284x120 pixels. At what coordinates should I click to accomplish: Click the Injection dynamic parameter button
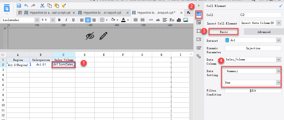253,48
